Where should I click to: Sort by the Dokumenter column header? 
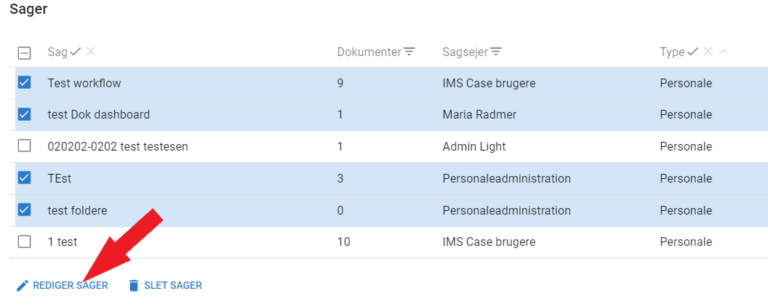pyautogui.click(x=369, y=52)
